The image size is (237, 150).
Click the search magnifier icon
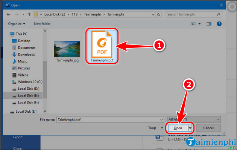(218, 14)
